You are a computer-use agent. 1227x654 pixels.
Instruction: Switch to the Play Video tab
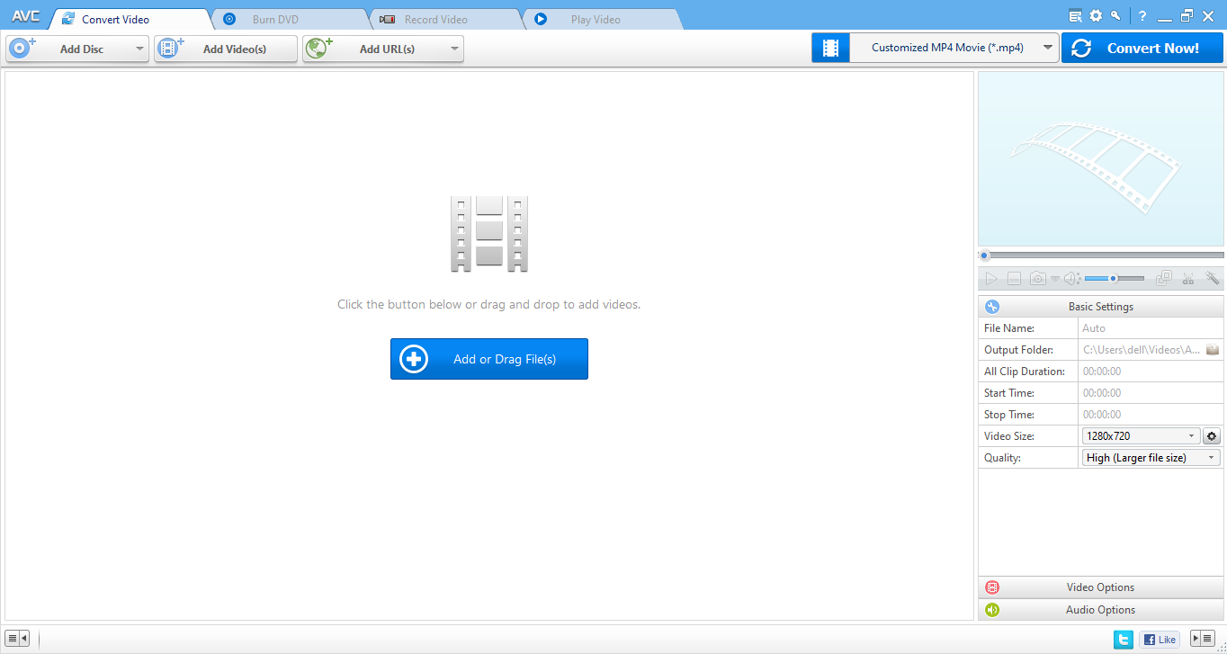[x=602, y=19]
